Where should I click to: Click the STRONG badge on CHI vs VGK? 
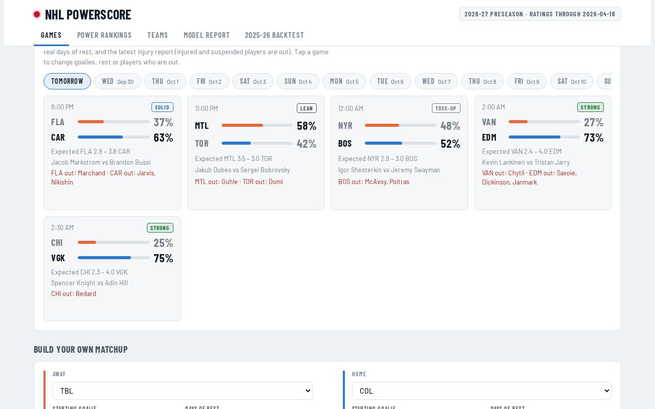click(160, 228)
